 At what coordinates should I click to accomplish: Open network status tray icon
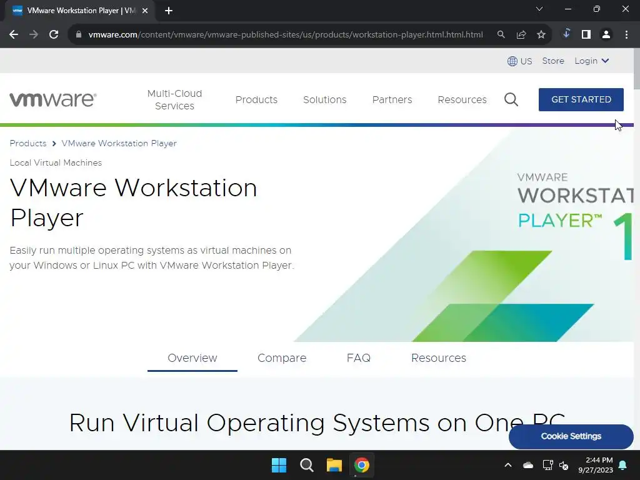point(547,465)
